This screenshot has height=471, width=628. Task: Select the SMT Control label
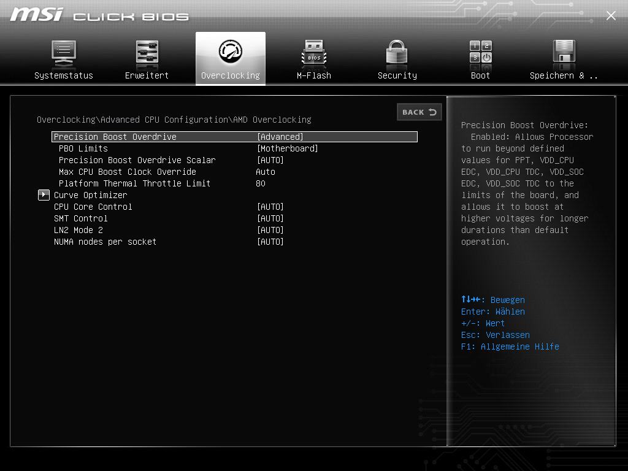[80, 218]
